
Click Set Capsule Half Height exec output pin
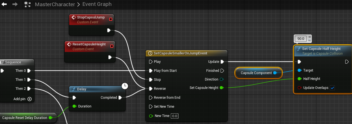[x=347, y=62]
